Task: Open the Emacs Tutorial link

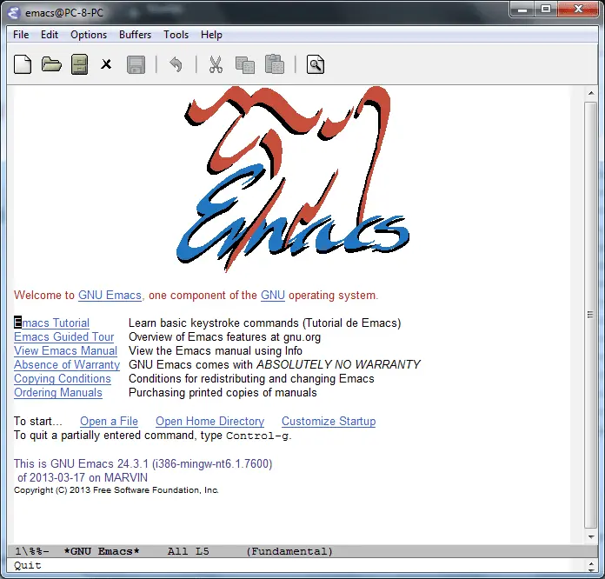Action: click(x=51, y=323)
